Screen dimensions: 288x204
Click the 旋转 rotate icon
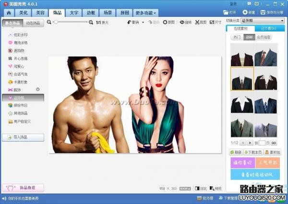coord(182,23)
